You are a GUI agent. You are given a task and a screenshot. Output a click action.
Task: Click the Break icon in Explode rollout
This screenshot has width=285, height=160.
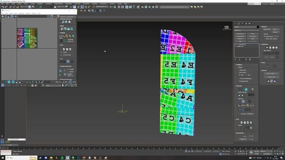pos(61,36)
